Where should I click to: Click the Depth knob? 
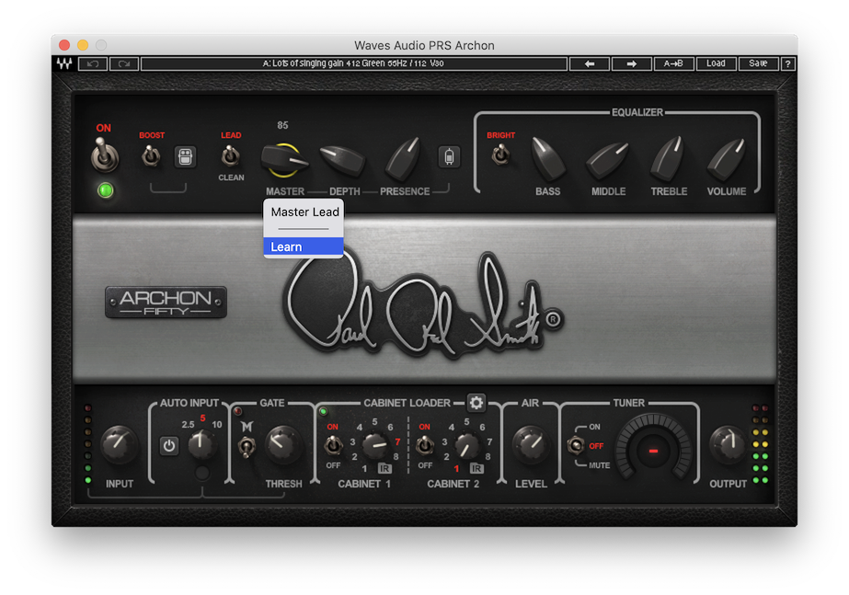pyautogui.click(x=343, y=160)
